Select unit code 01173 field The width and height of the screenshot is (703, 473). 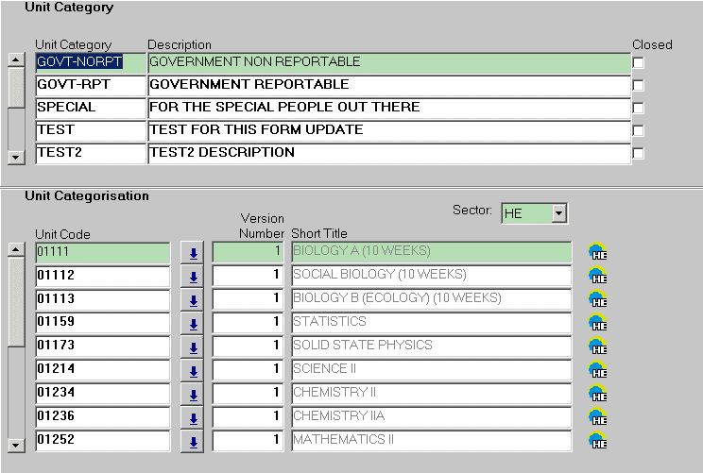(102, 346)
